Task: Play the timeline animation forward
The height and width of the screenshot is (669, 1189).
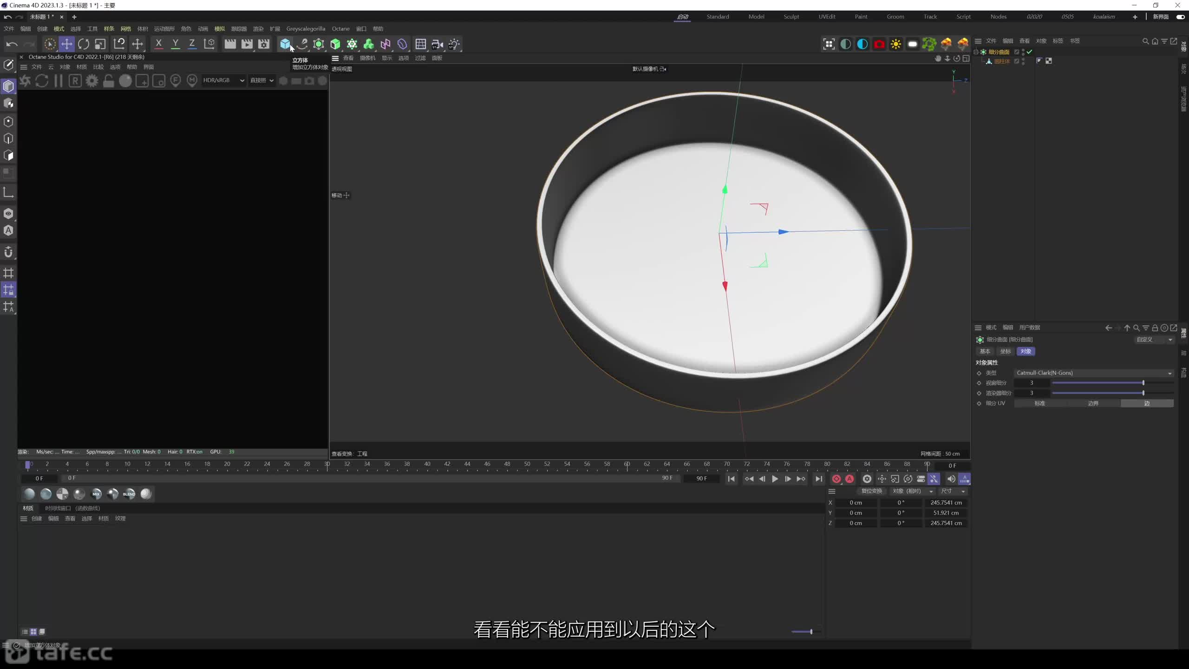Action: [775, 479]
